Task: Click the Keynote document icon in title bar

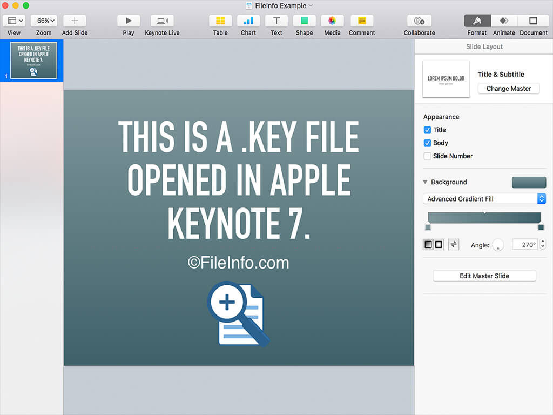Action: [x=249, y=5]
